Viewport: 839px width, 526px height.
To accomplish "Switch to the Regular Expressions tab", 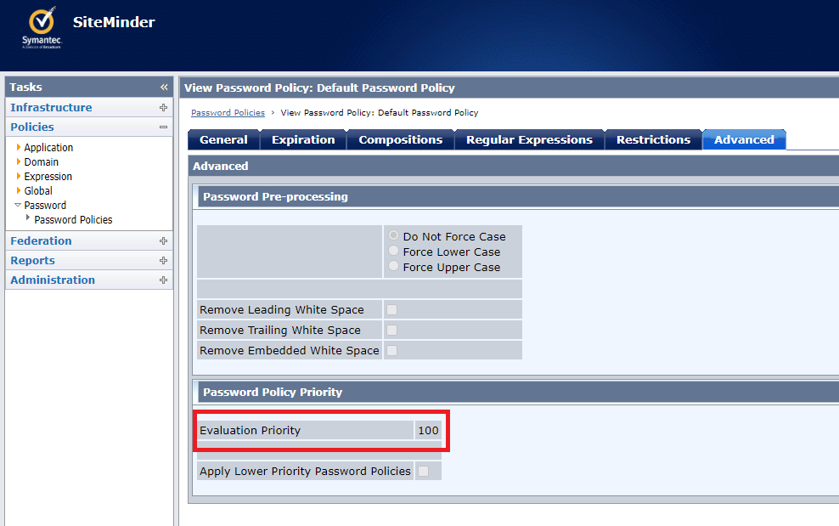I will click(530, 140).
